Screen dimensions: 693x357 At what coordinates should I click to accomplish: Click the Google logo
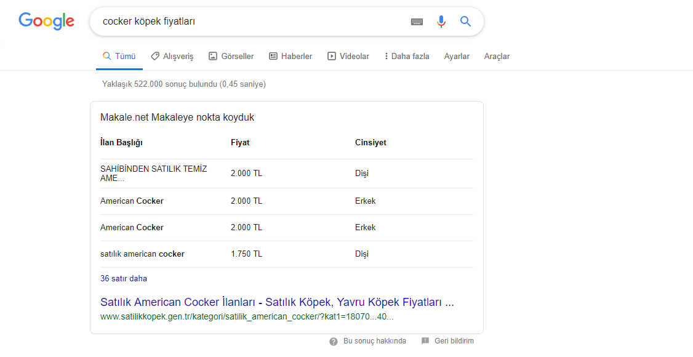[x=46, y=21]
